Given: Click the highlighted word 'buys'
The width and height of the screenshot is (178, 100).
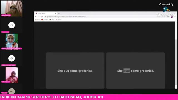Looking at the screenshot, I should (127, 71).
